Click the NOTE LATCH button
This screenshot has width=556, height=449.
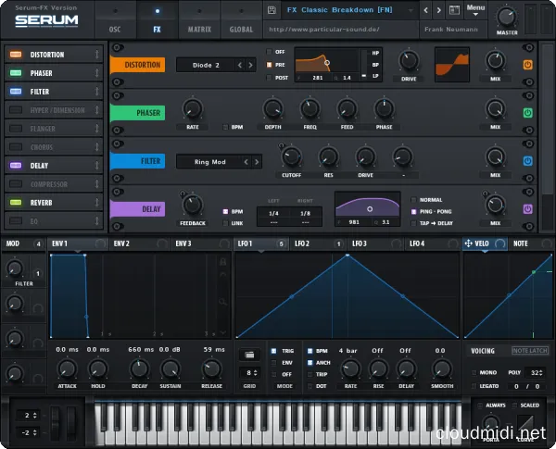(x=530, y=351)
